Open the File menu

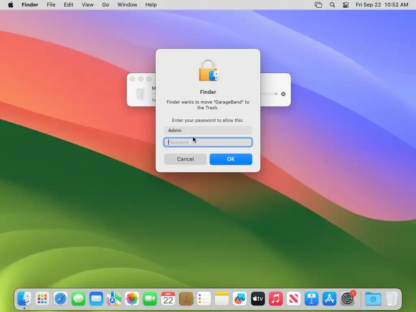pos(51,5)
